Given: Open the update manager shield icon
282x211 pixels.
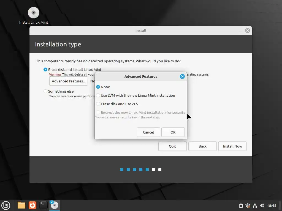Looking at the screenshot, I should coord(248,206).
